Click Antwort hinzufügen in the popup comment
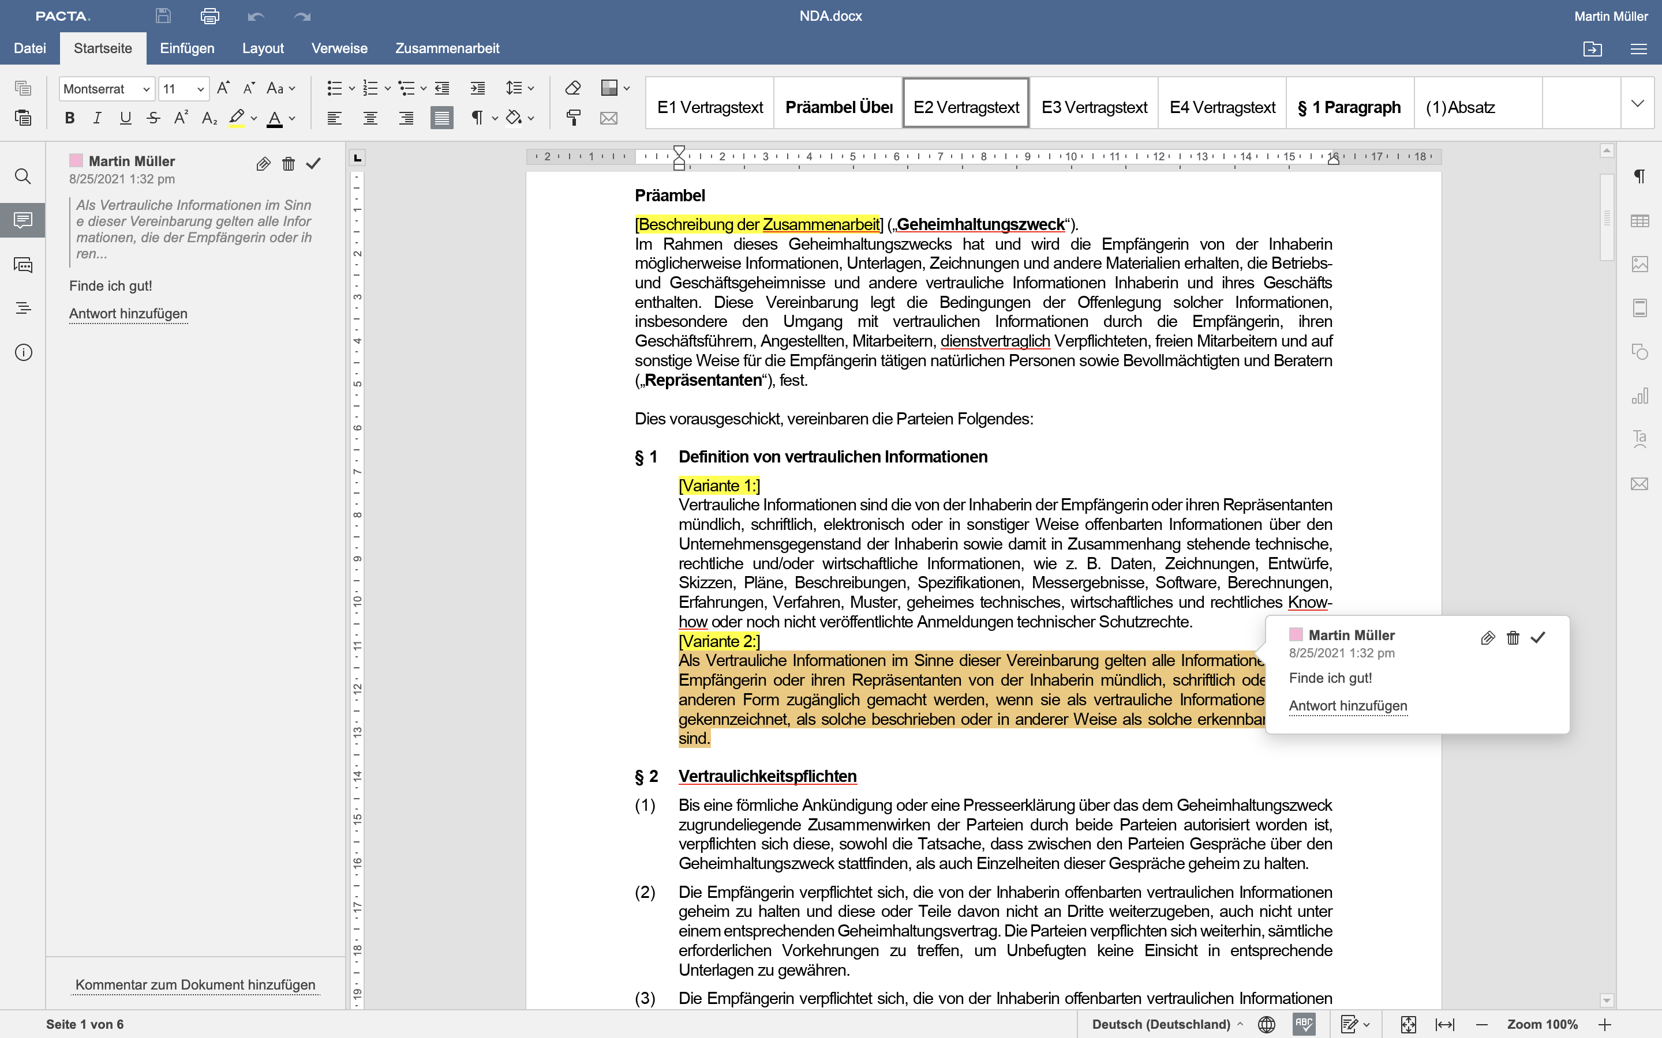Screen dimensions: 1662x1038 click(1347, 706)
